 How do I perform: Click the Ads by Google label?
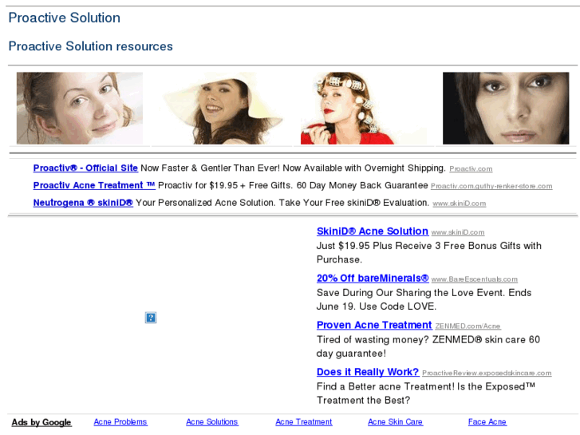(41, 422)
